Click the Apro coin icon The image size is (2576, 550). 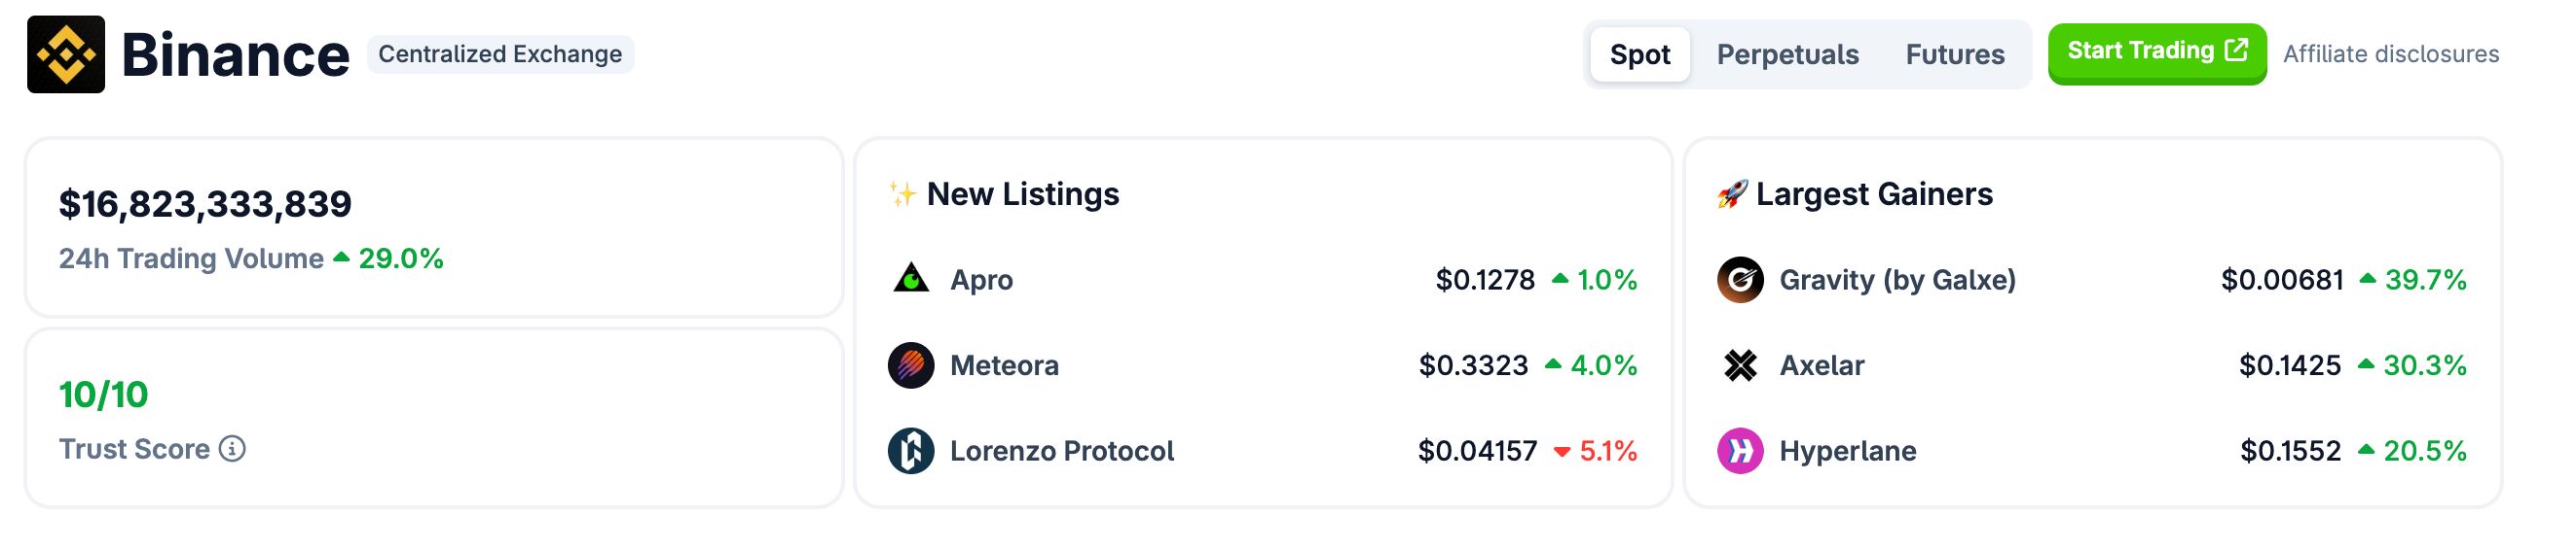point(910,280)
